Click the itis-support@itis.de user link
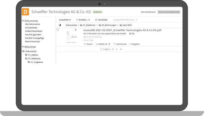Viewport: 204px width, 116px height. (110, 34)
